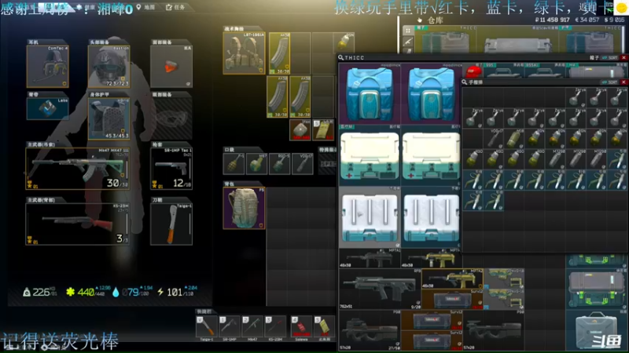This screenshot has height=353, width=629.
Task: Select the Bastion helmet in headwear slot
Action: [x=109, y=66]
